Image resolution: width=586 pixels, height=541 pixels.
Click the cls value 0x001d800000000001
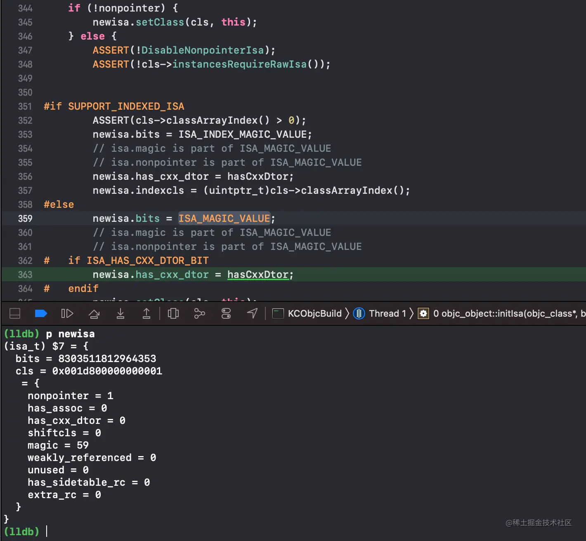pyautogui.click(x=107, y=371)
